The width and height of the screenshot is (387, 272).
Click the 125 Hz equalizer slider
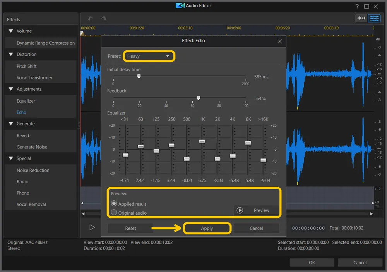click(x=156, y=151)
